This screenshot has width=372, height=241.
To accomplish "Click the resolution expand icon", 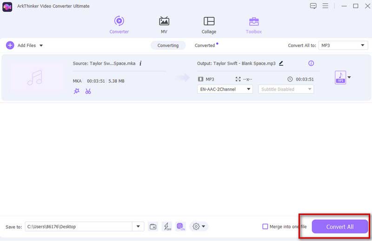I will pyautogui.click(x=238, y=79).
